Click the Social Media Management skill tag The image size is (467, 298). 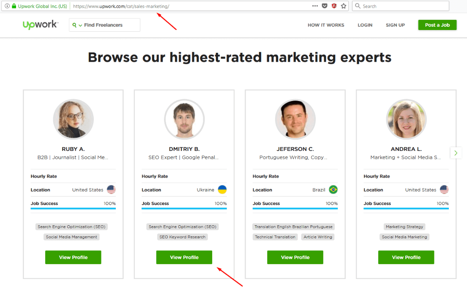[71, 237]
